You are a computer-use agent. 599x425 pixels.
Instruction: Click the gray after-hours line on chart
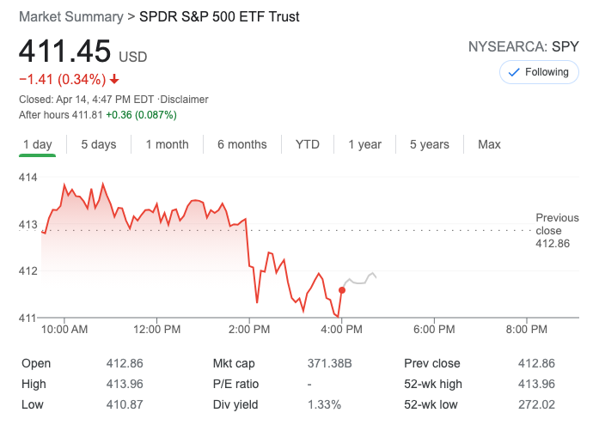click(x=361, y=281)
